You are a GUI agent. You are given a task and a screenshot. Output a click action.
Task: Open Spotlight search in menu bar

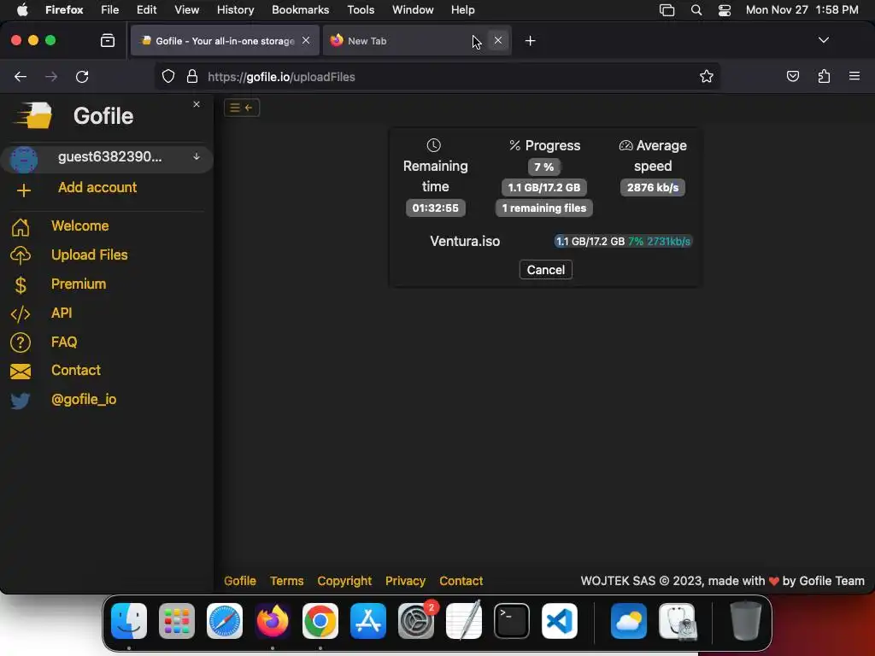coord(696,10)
